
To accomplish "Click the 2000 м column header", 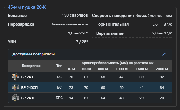I will click(x=162, y=69).
